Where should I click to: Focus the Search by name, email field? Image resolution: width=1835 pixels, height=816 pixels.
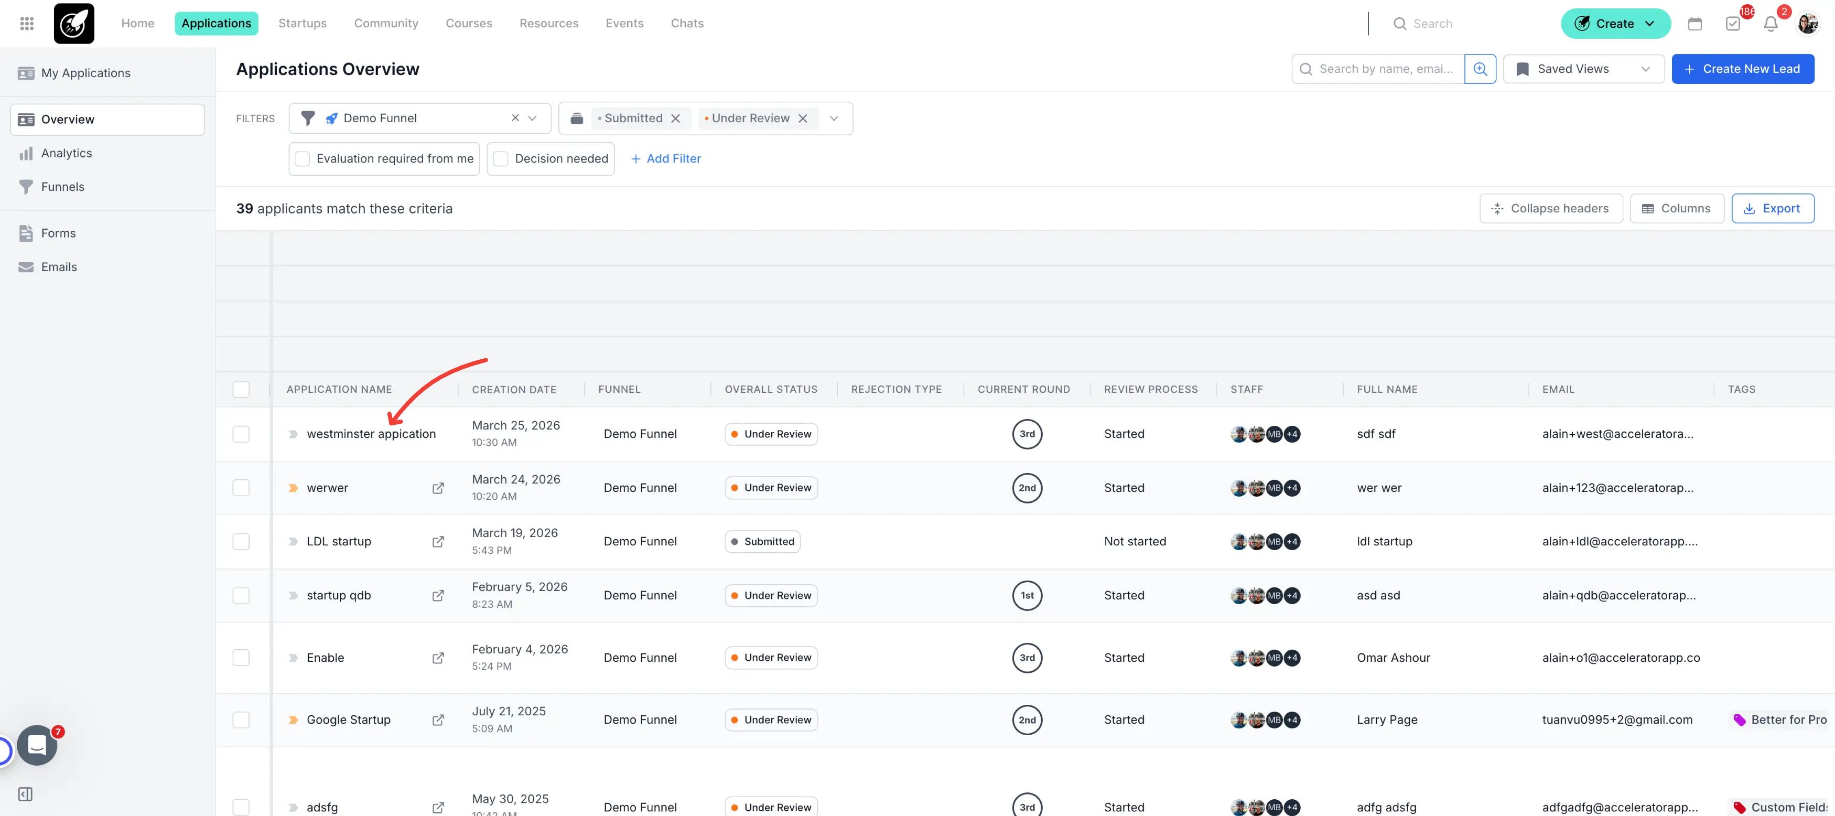[1385, 69]
